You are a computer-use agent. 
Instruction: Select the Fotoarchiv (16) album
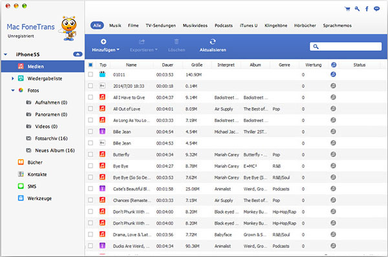(x=51, y=138)
